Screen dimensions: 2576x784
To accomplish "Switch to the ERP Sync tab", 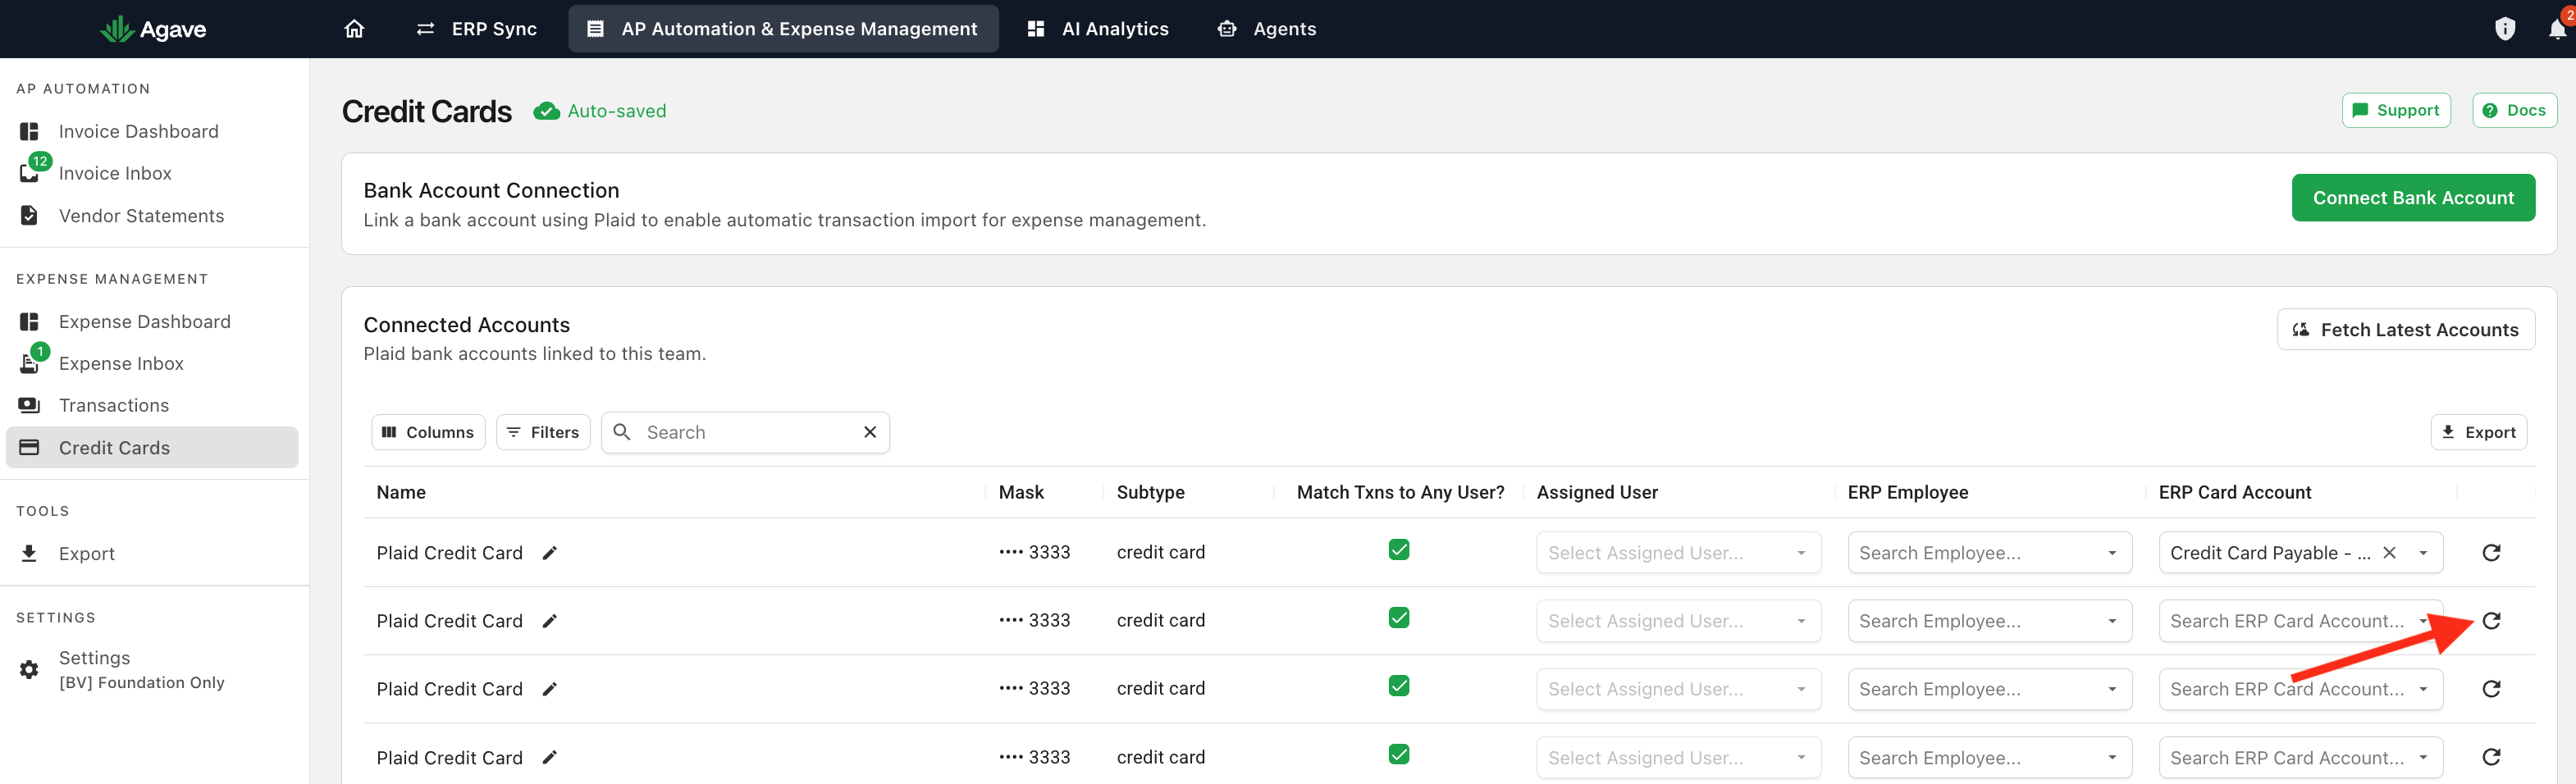I will 477,29.
